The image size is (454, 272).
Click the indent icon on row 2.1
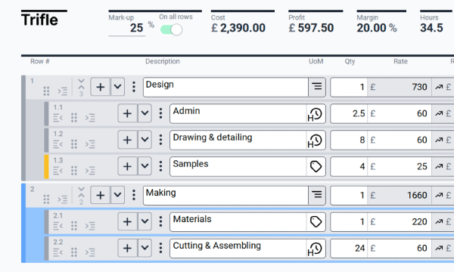[90, 225]
